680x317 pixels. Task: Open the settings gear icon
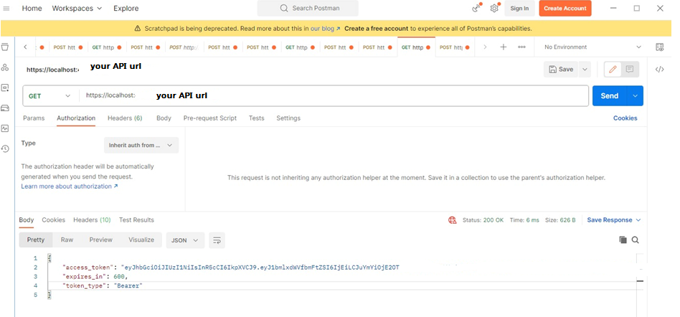pyautogui.click(x=494, y=8)
